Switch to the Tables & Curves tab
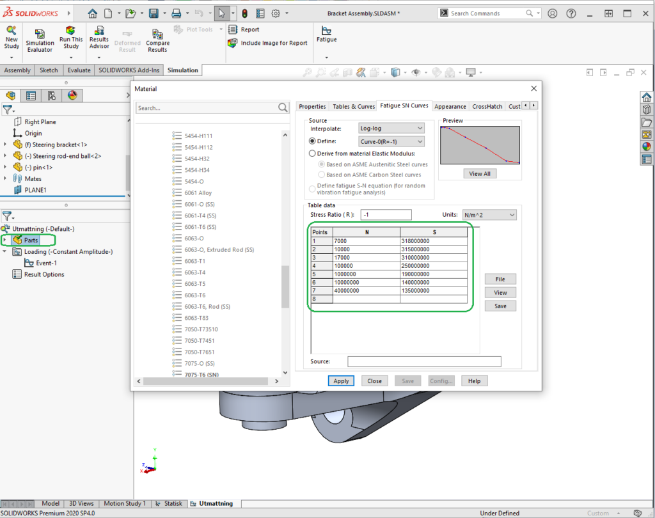The height and width of the screenshot is (518, 655). pos(353,107)
